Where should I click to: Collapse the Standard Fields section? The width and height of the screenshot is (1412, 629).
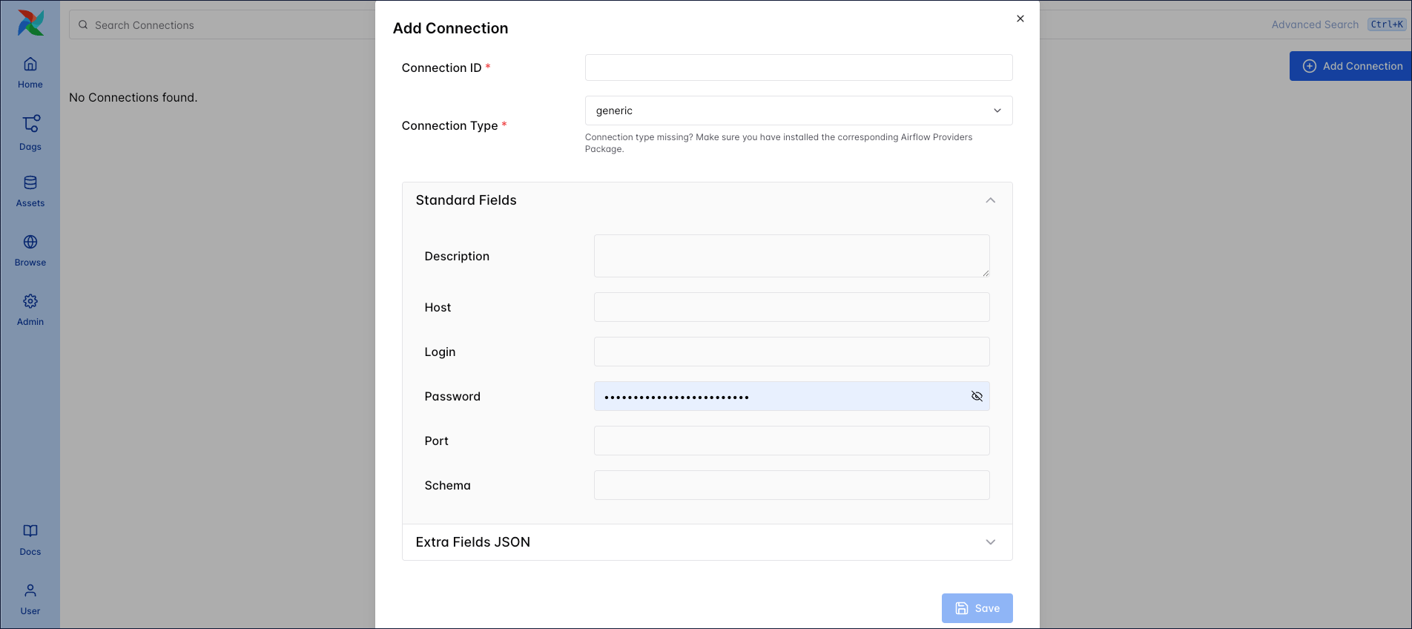(990, 200)
